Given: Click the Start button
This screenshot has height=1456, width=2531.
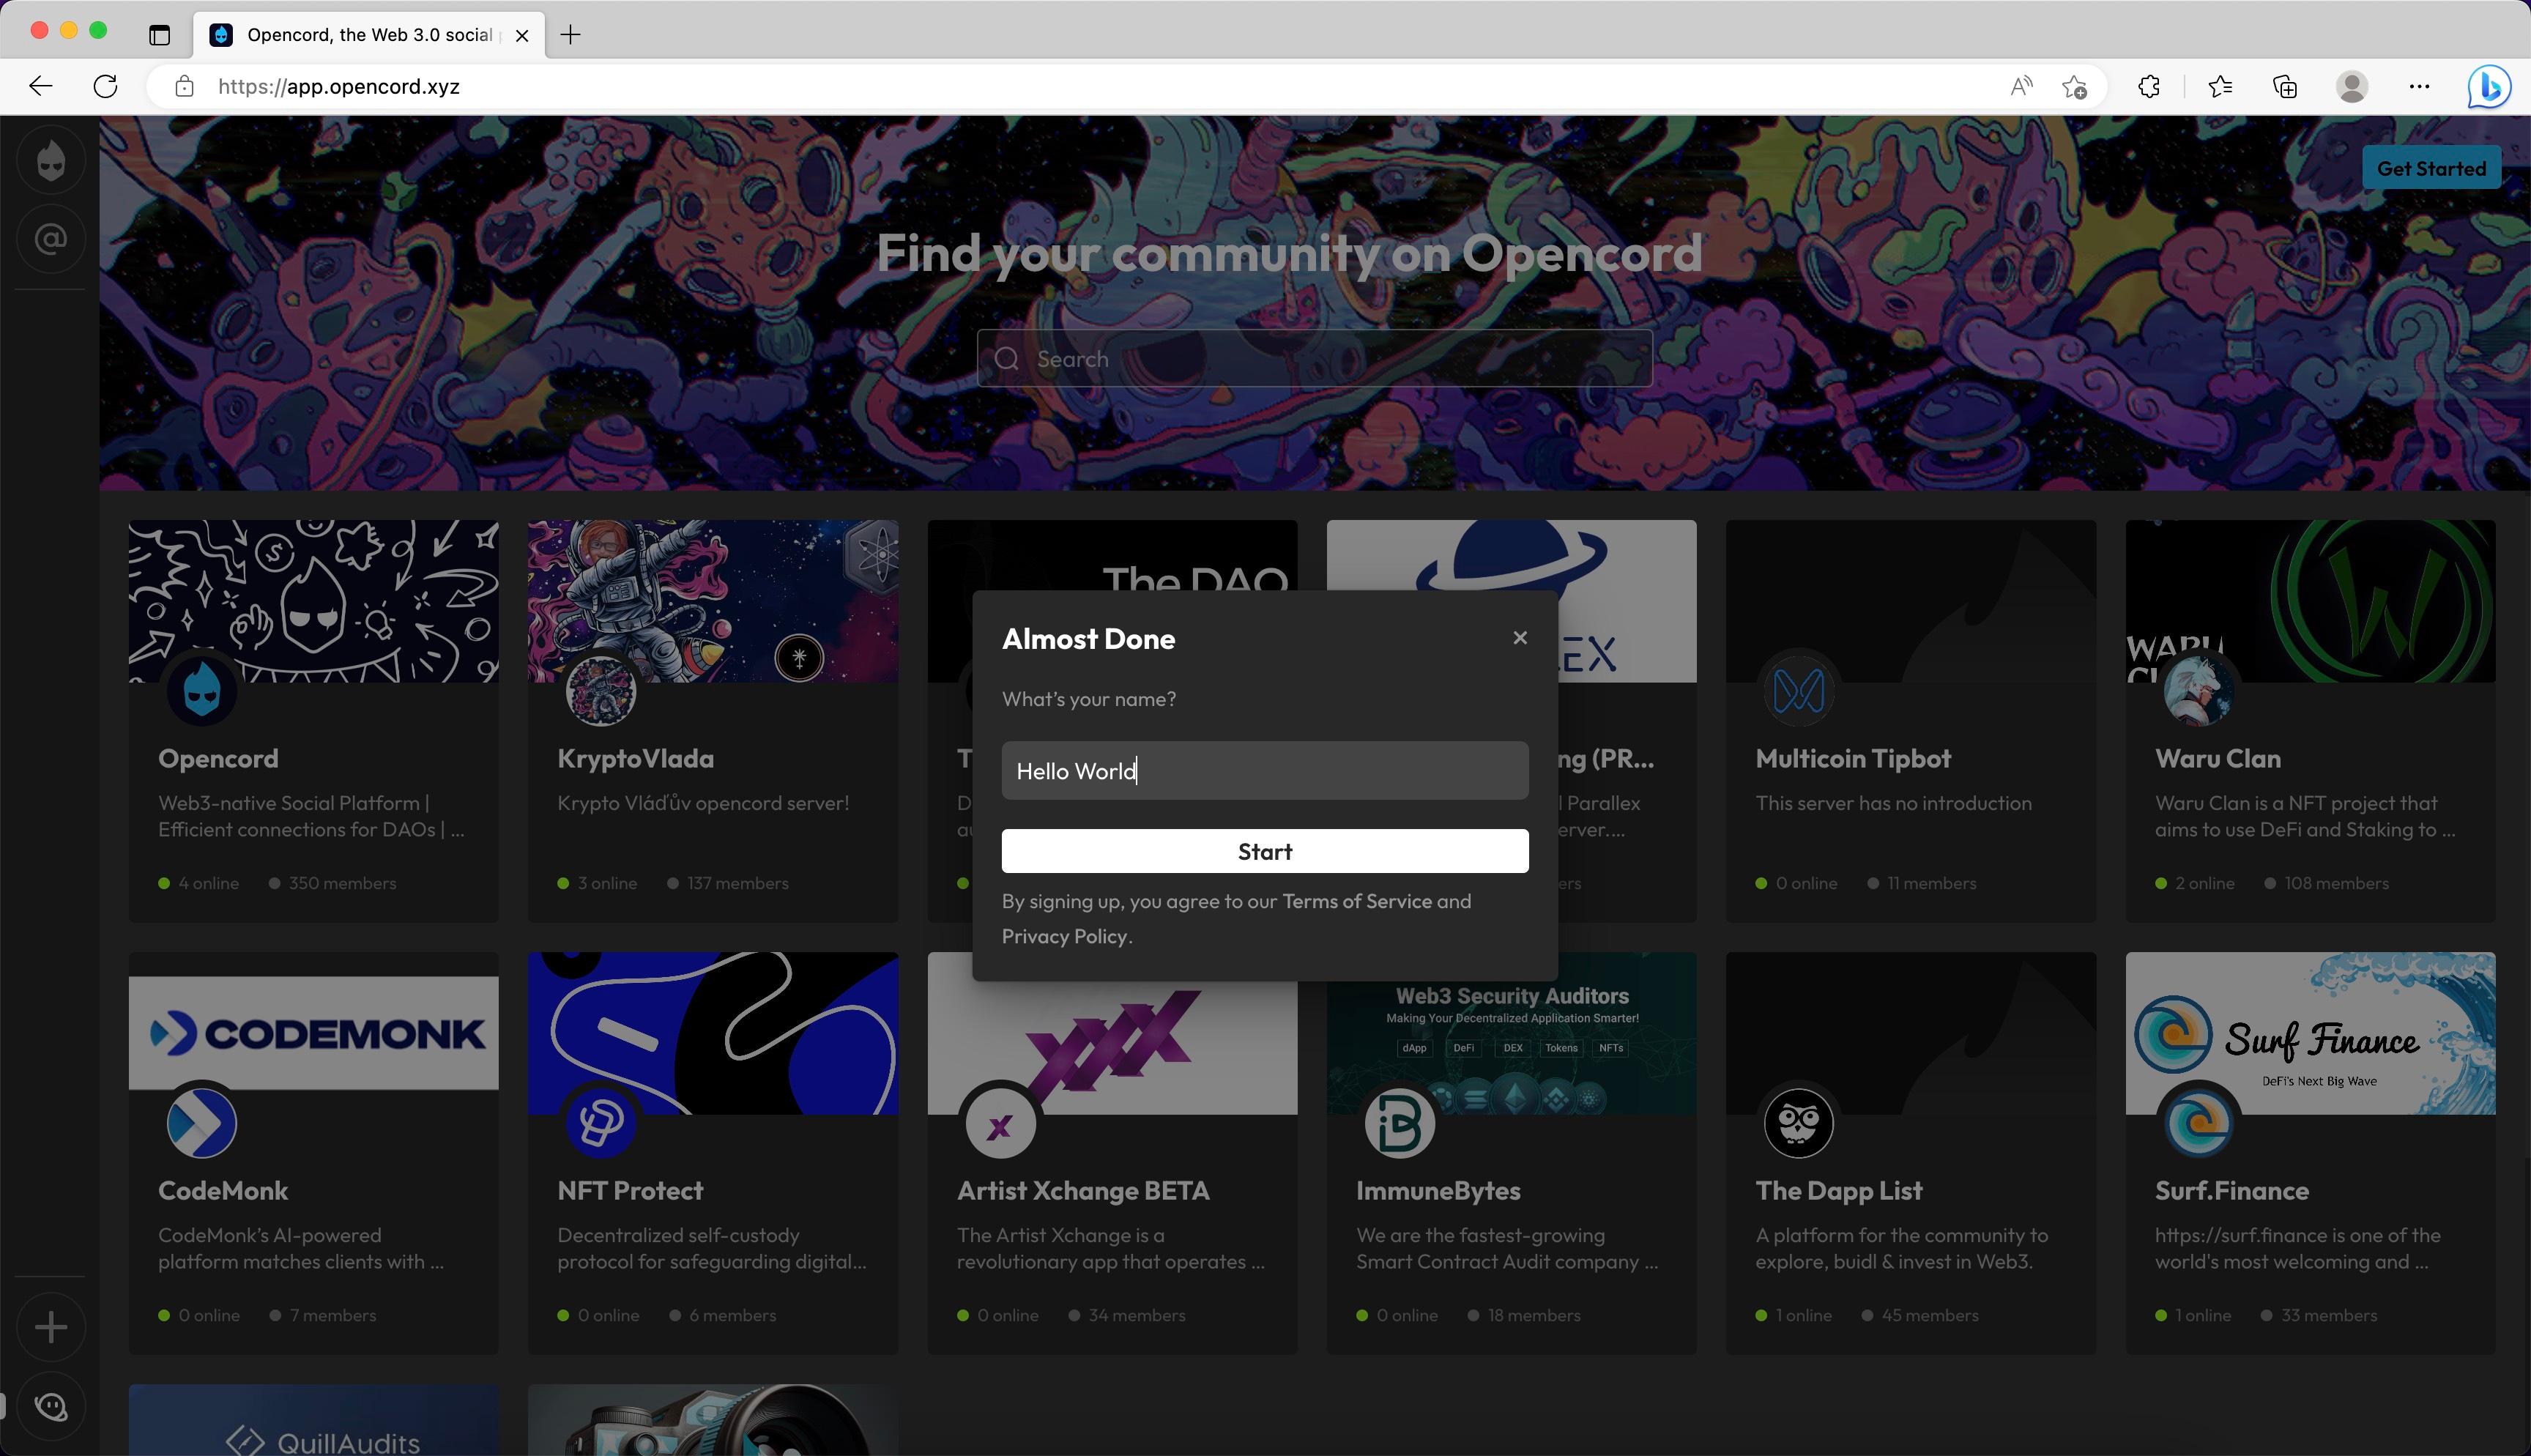Looking at the screenshot, I should tap(1265, 851).
